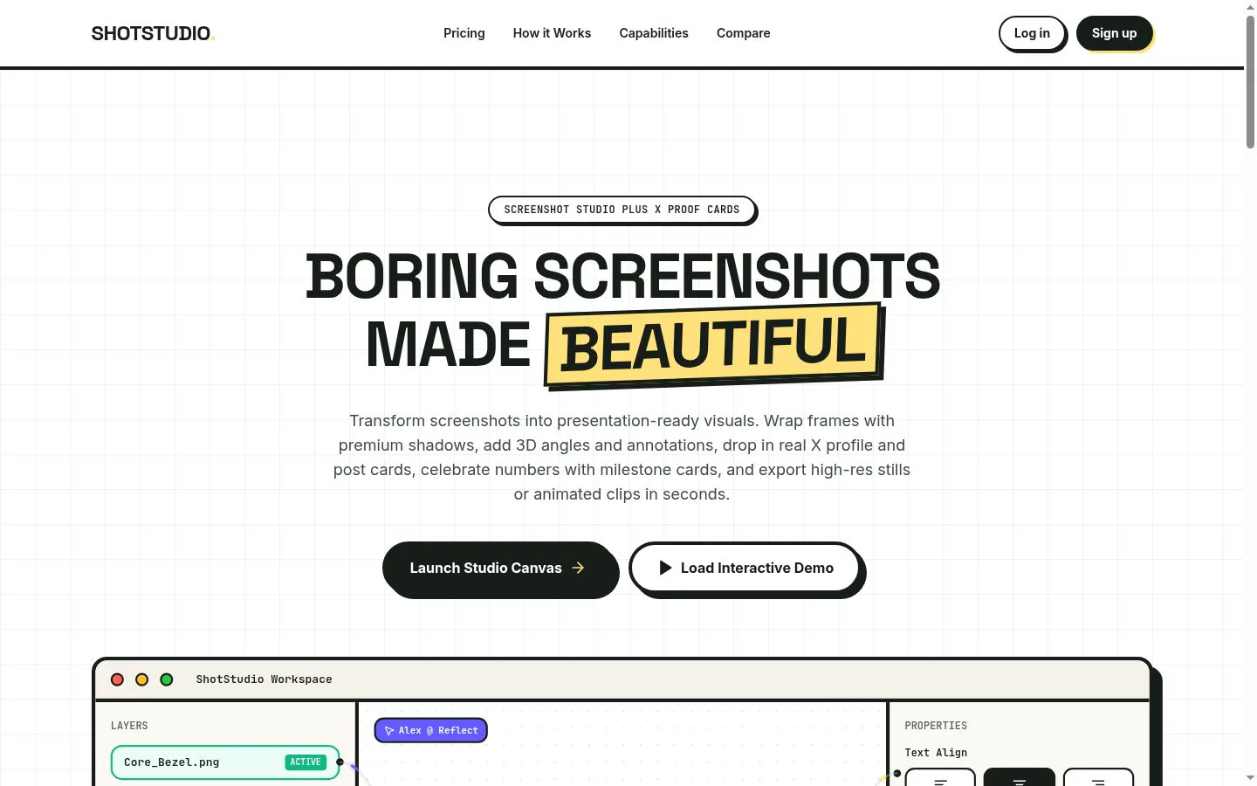The height and width of the screenshot is (786, 1257).
Task: Click the Text Align label
Action: coord(936,753)
